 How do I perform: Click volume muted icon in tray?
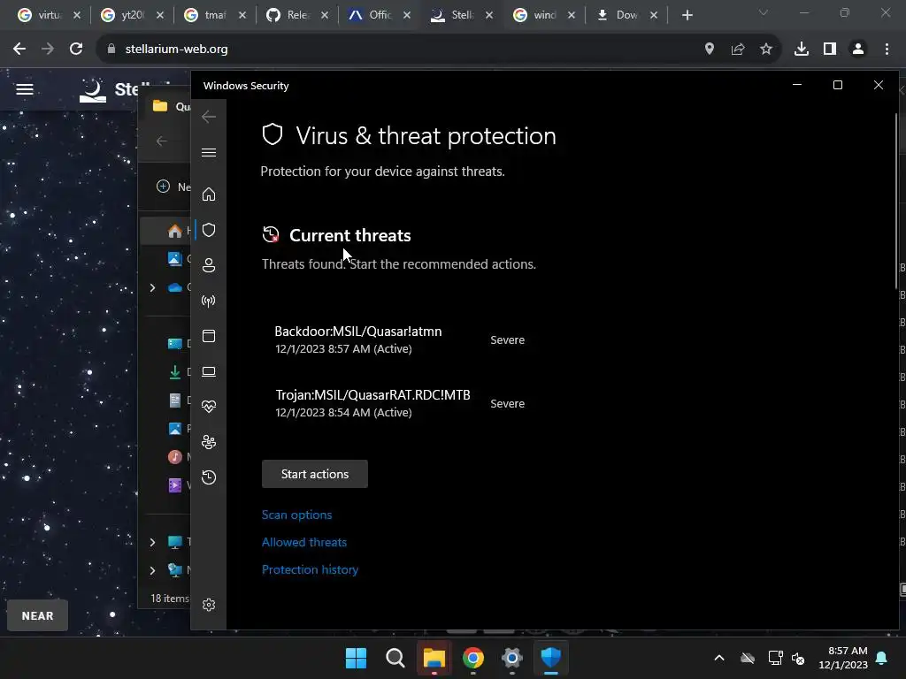[x=799, y=658]
